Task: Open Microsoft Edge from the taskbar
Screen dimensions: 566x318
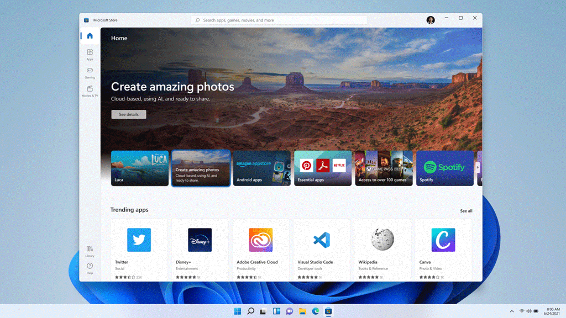Action: coord(316,311)
